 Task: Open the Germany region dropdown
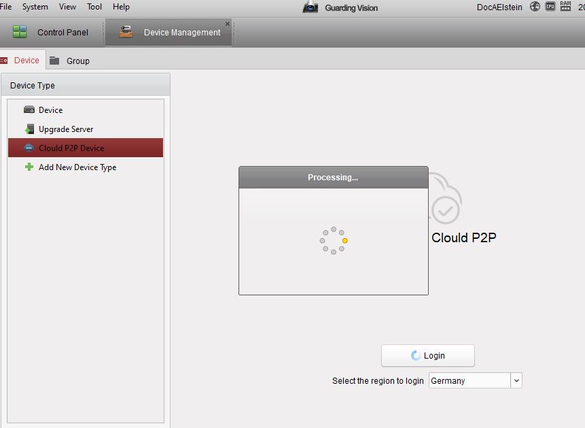point(476,380)
